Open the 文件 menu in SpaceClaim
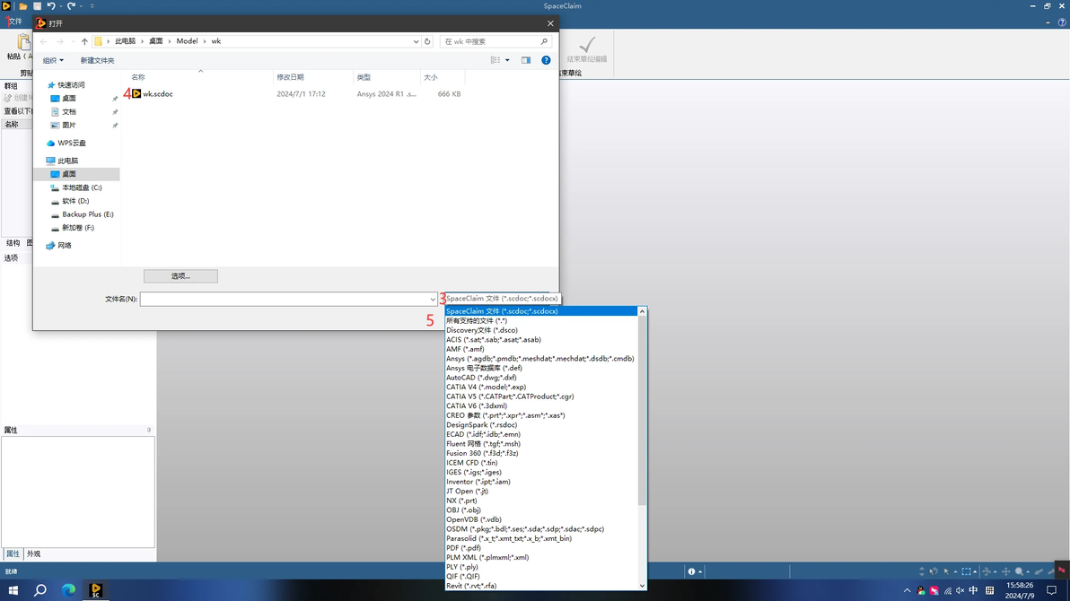 [x=14, y=22]
